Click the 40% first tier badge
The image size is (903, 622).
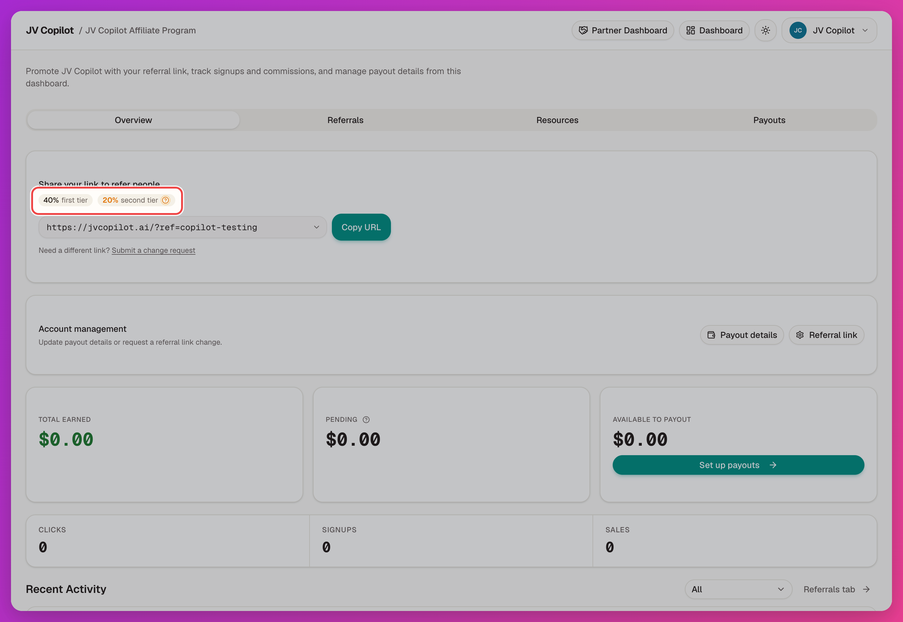[65, 200]
